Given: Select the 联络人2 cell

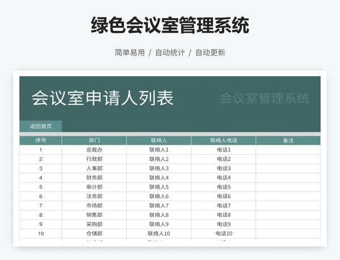Looking at the screenshot, I should (x=159, y=159).
